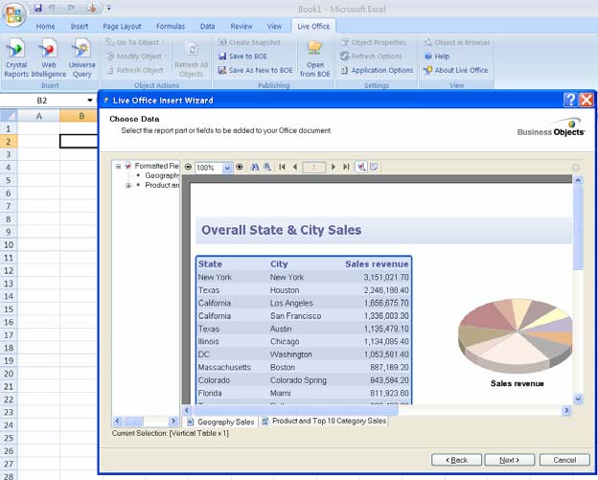Click the San Francisco city cell

(295, 315)
